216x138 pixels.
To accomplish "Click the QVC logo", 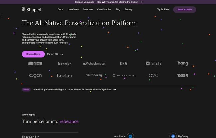I will 153,75.
